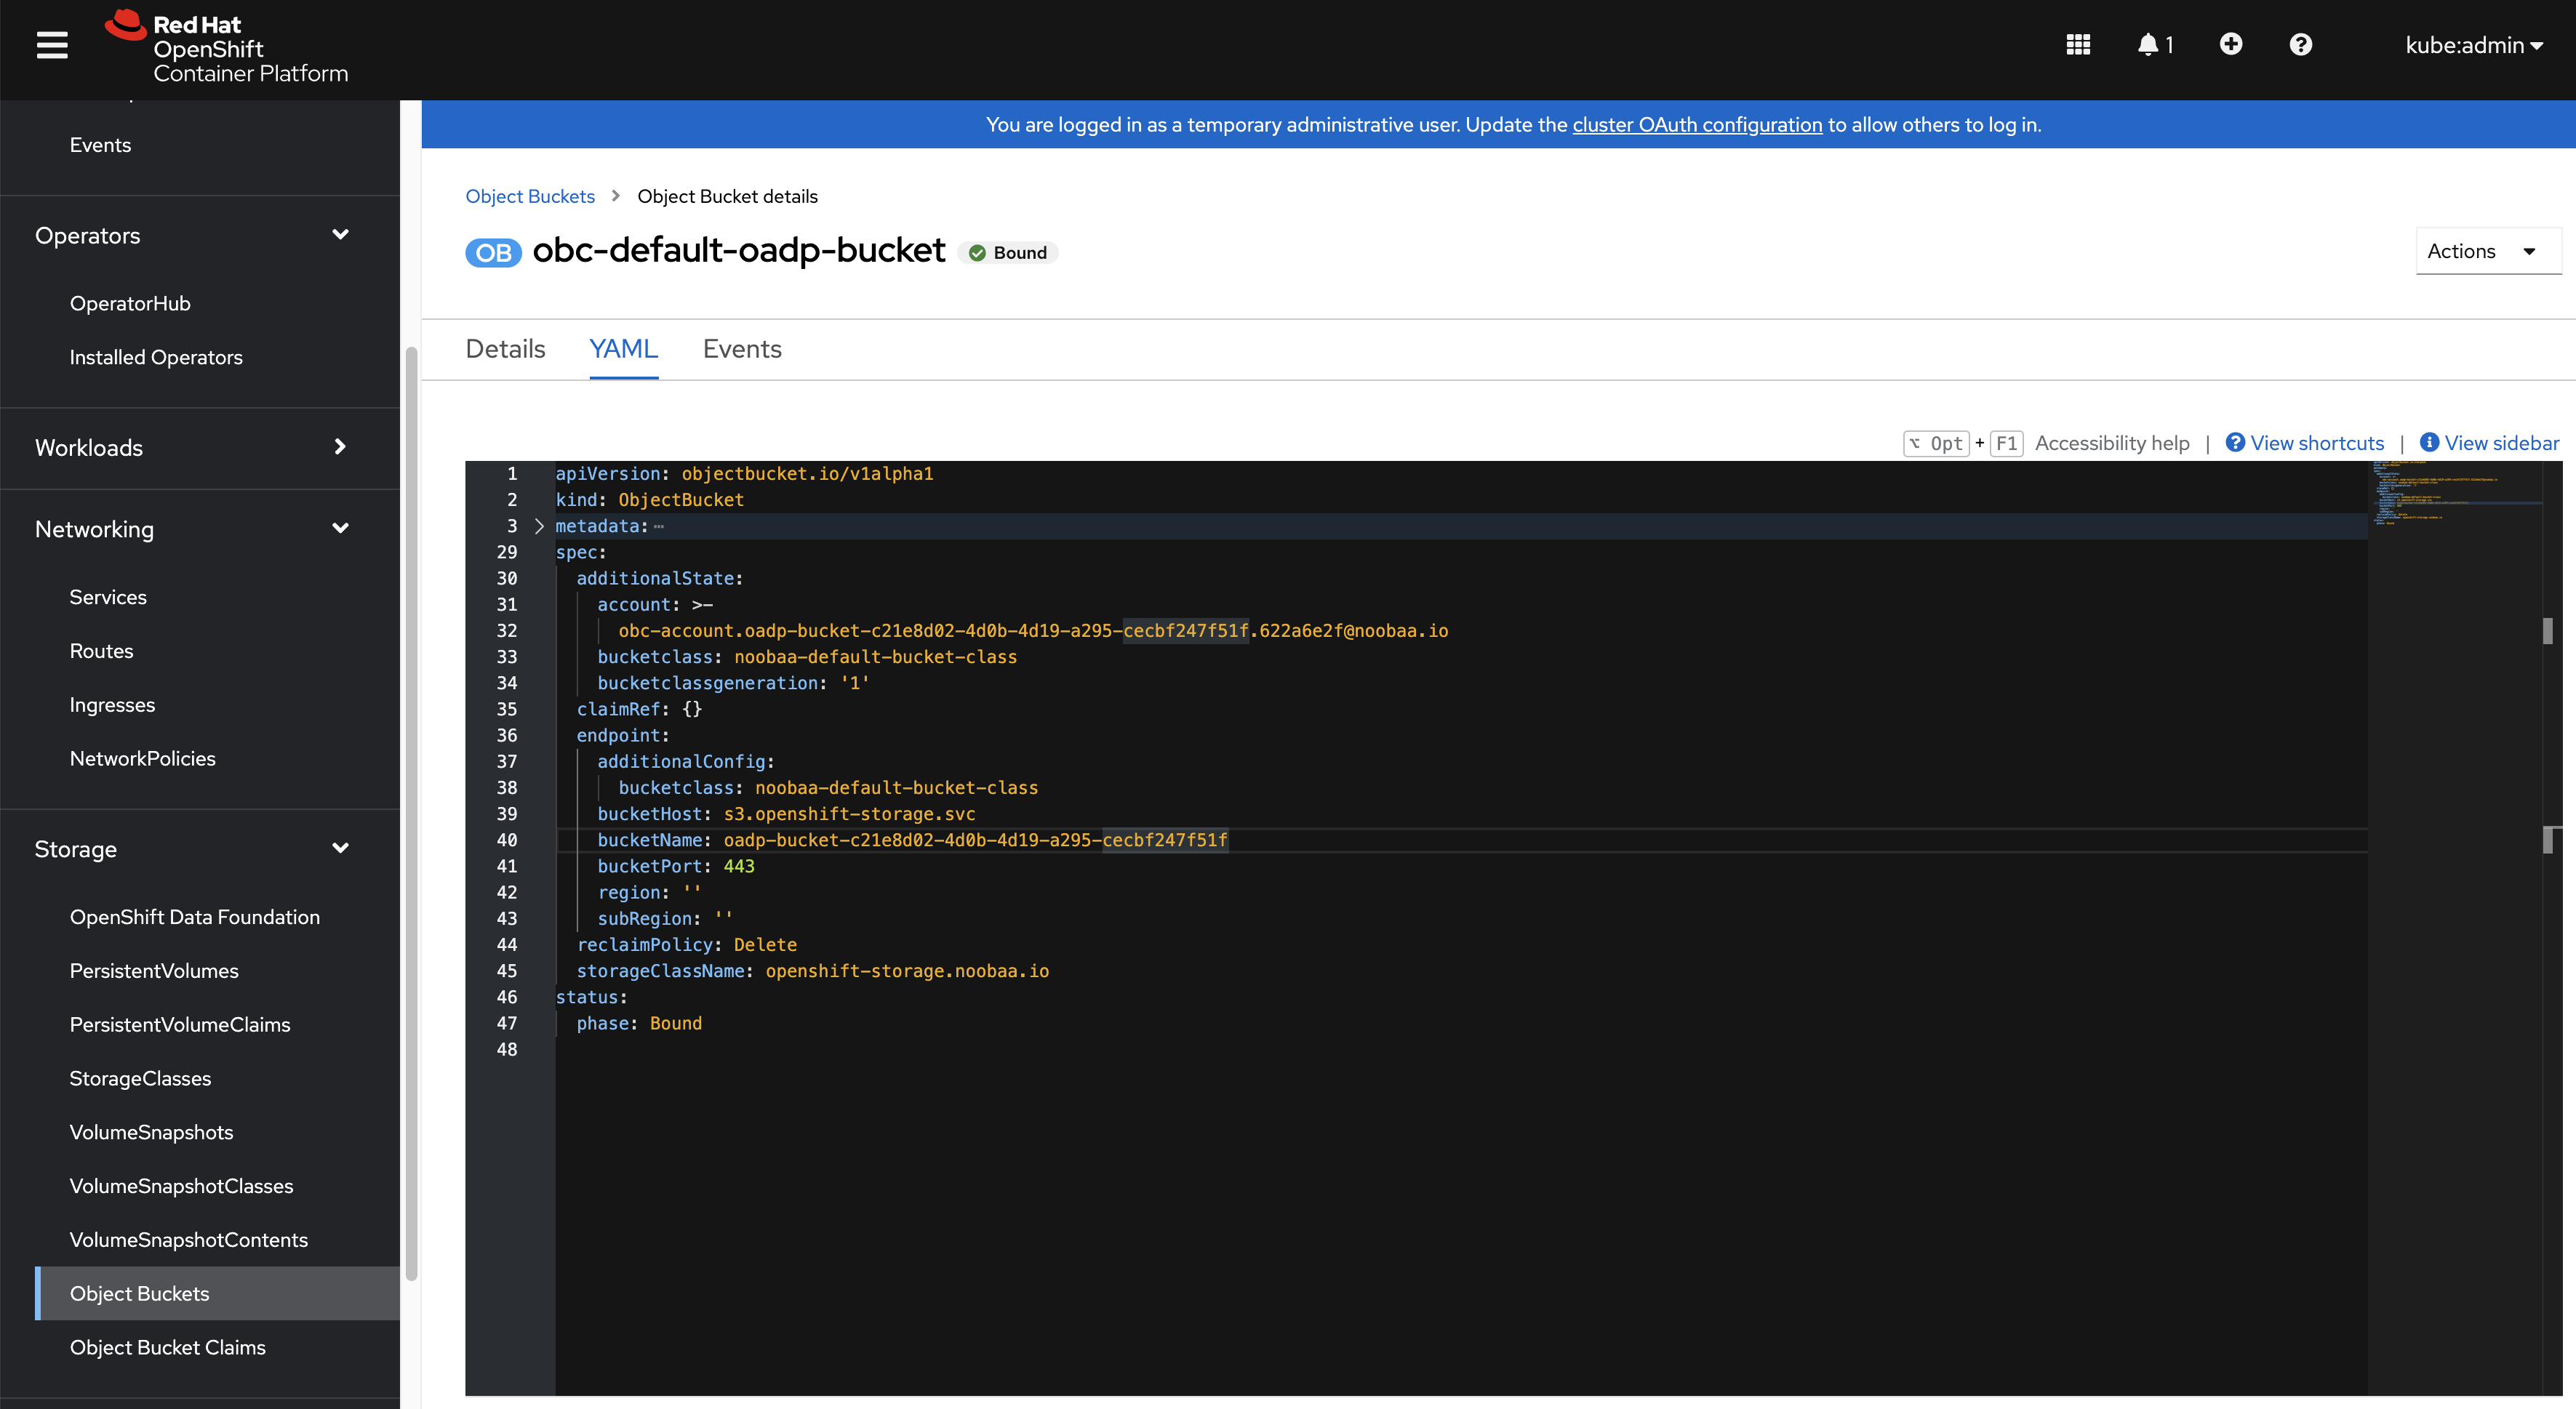Click the View shortcuts question icon
This screenshot has width=2576, height=1409.
click(2234, 443)
